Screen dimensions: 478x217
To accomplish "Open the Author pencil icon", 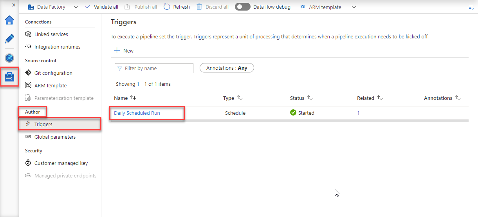I will tap(9, 39).
